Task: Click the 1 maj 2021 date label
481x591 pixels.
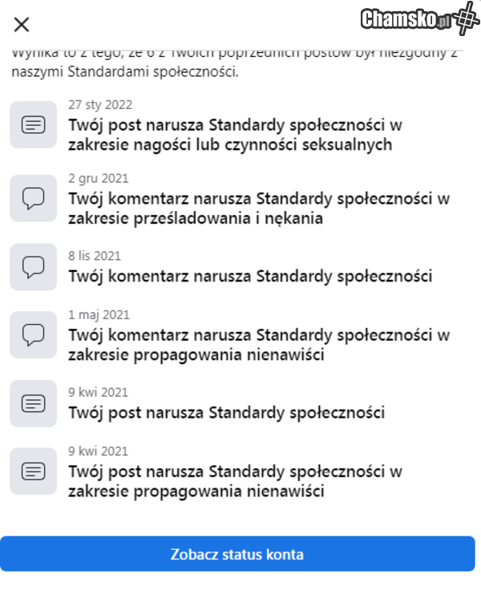Action: (99, 314)
